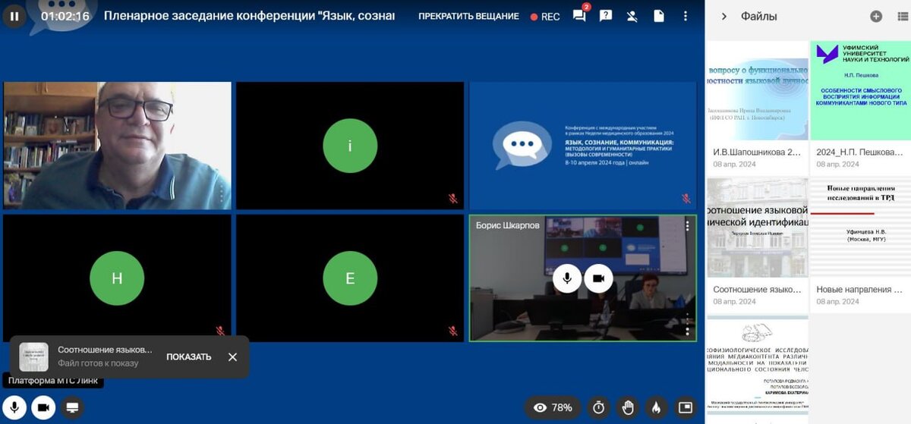Toggle your microphone in bottom toolbar
Viewport: 911px width, 424px height.
14,407
